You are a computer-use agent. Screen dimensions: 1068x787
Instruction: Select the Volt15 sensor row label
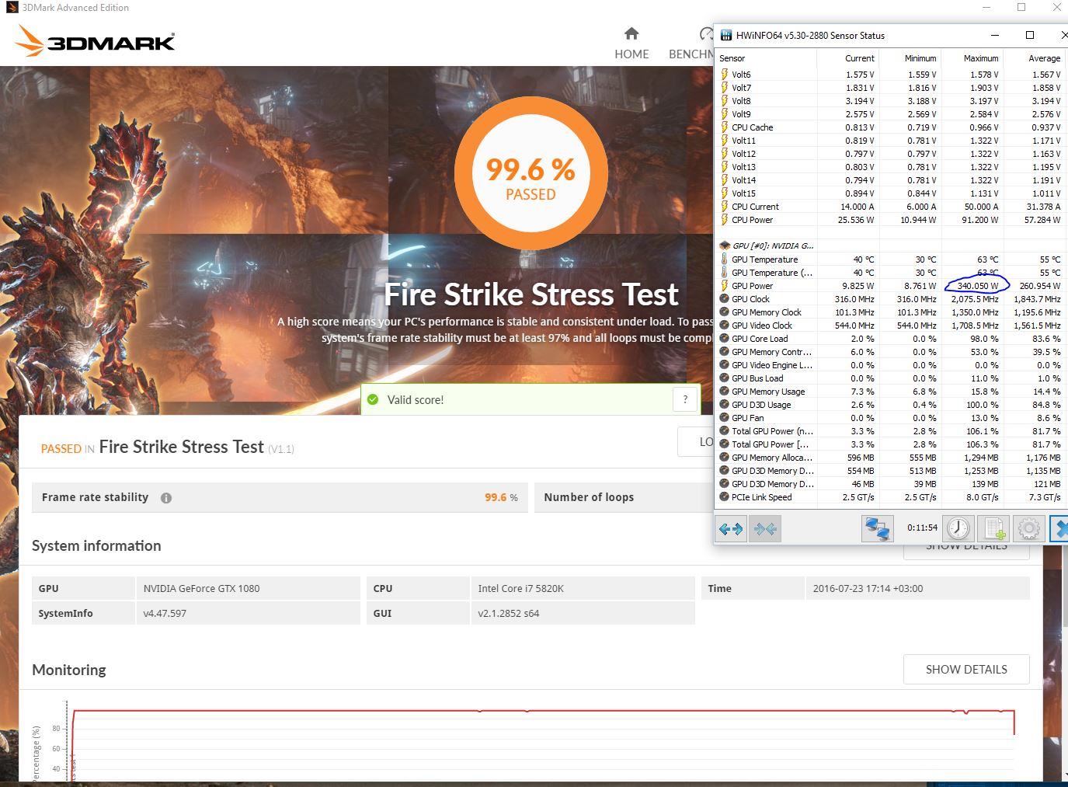coord(743,193)
